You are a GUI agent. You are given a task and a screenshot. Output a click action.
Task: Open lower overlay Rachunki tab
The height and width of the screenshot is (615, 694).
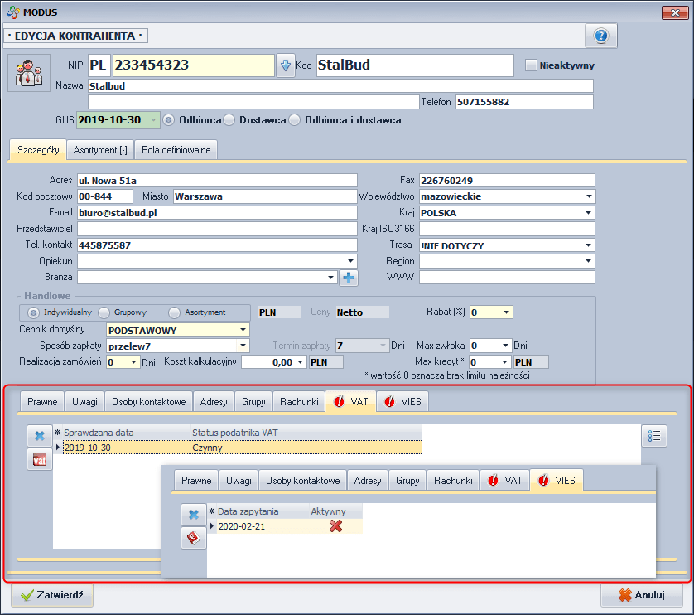tap(453, 481)
